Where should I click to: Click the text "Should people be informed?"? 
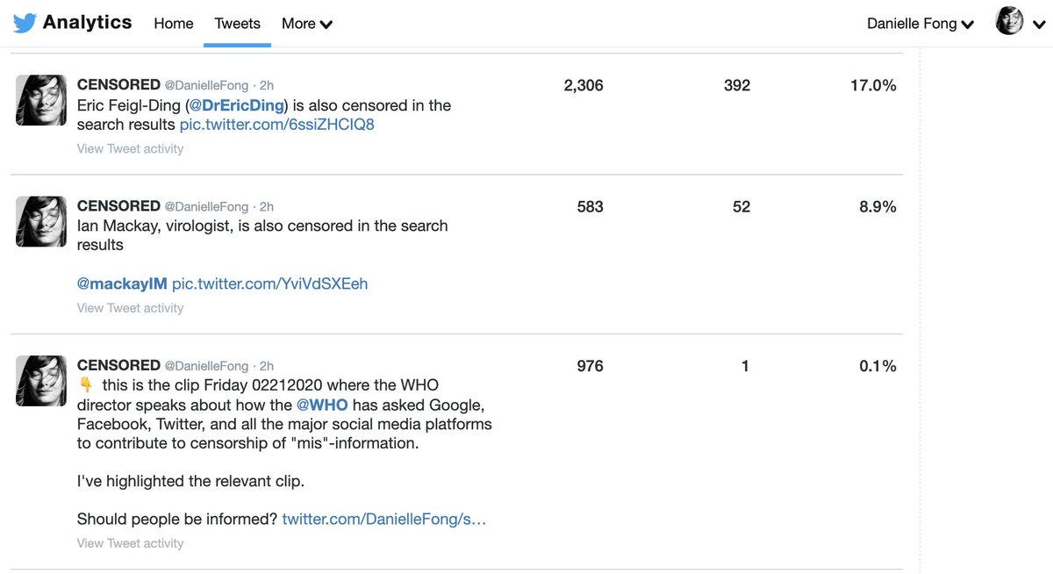177,519
